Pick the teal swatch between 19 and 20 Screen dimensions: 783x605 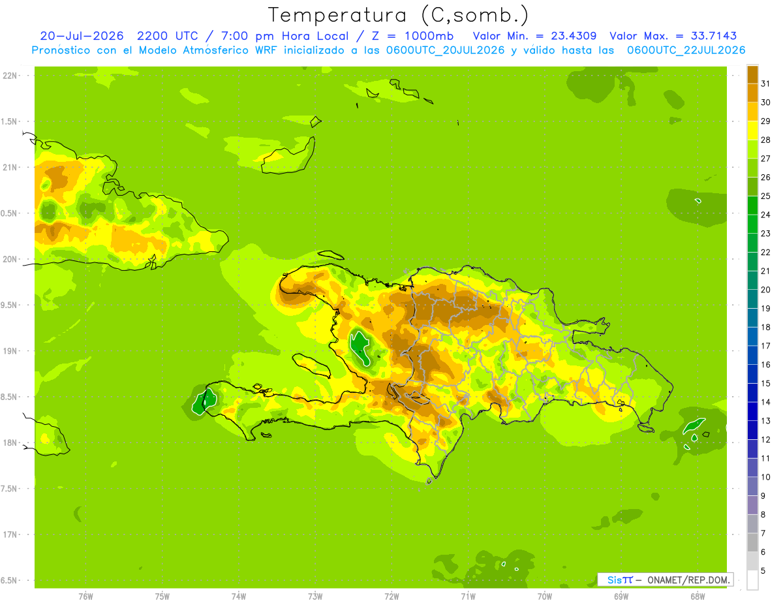pos(752,299)
